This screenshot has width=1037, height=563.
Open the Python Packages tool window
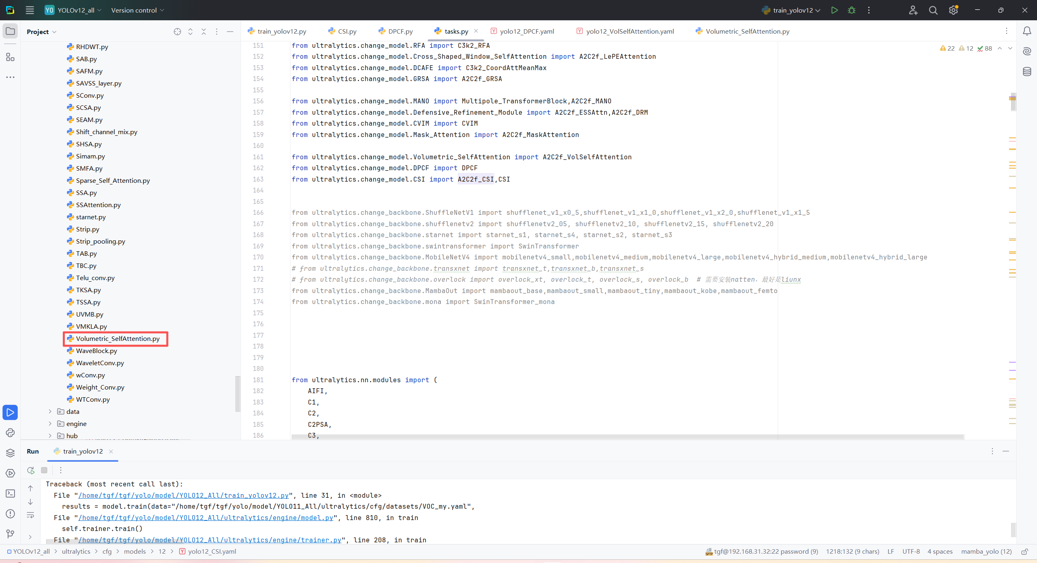(10, 453)
